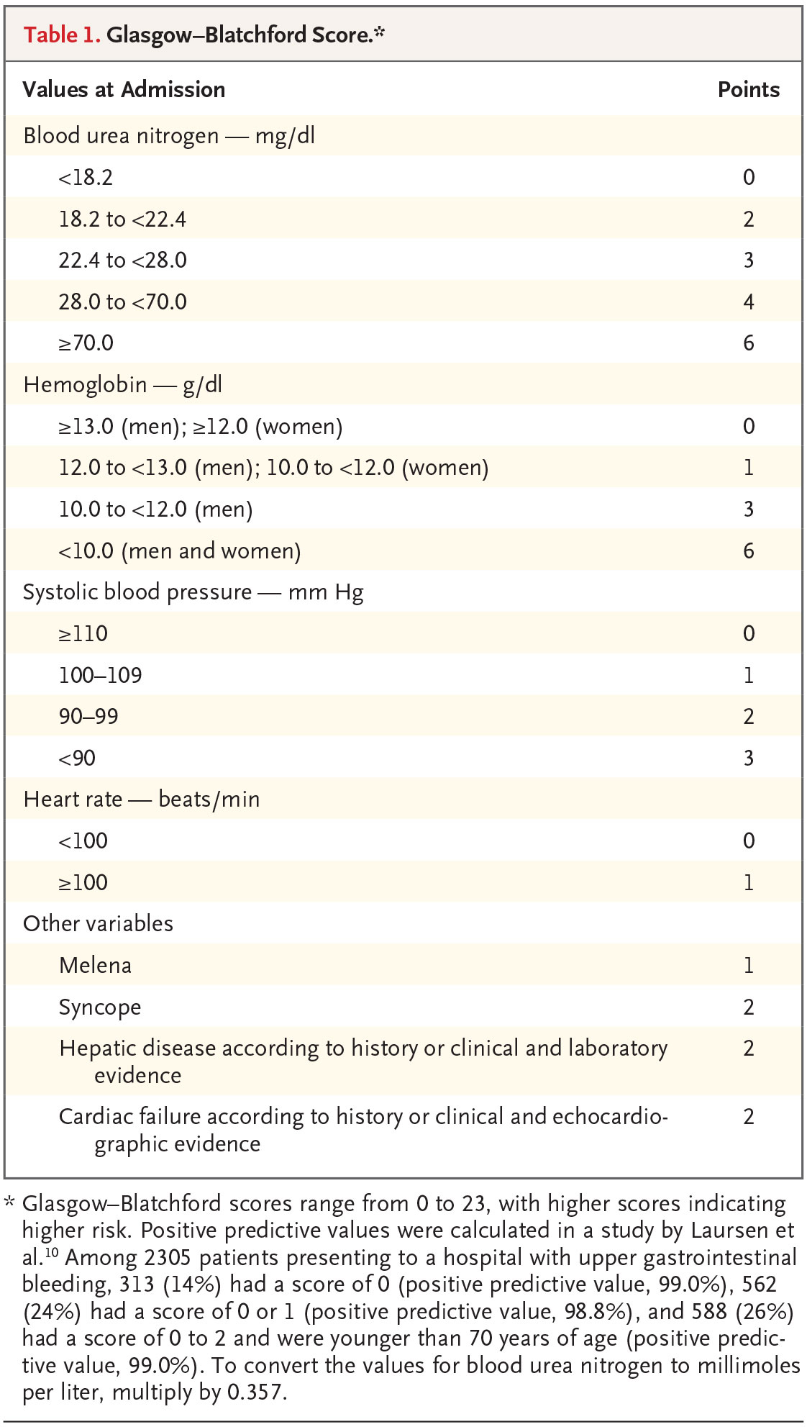Click the Syncope row
The width and height of the screenshot is (807, 1427).
[x=403, y=1007]
